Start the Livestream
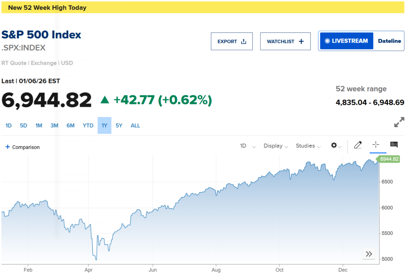408x275 pixels. (x=346, y=41)
